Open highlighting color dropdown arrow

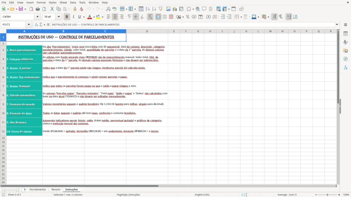(x=102, y=17)
